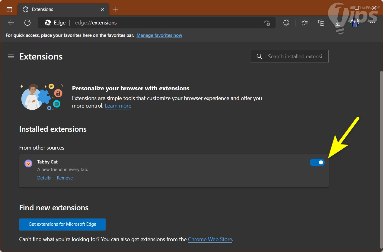Click the user profile avatar
The height and width of the screenshot is (252, 383).
pyautogui.click(x=355, y=23)
